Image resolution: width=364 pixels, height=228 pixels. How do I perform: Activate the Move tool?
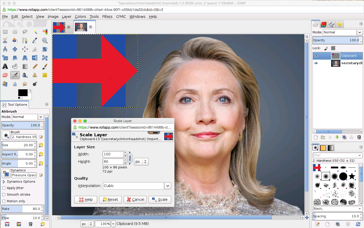pyautogui.click(x=15, y=49)
